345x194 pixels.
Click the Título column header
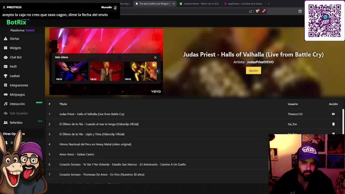click(63, 104)
